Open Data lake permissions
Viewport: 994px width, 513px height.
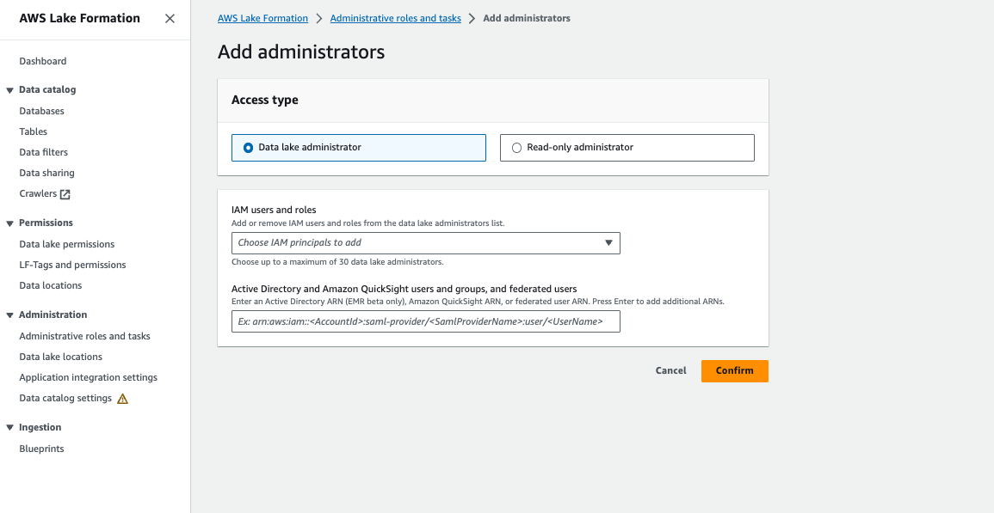pos(66,244)
